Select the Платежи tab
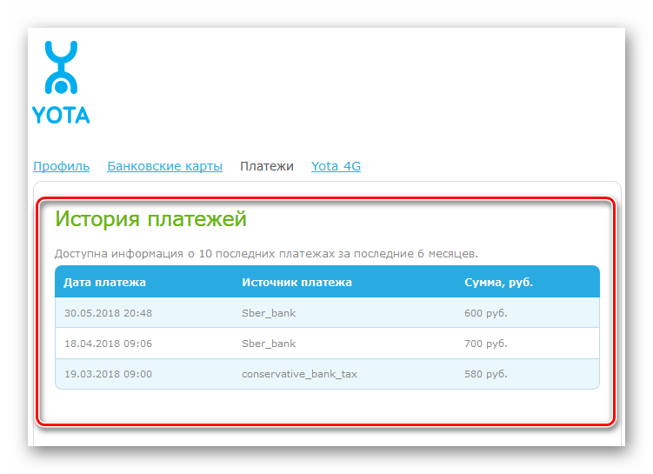This screenshot has height=474, width=653. click(x=267, y=166)
